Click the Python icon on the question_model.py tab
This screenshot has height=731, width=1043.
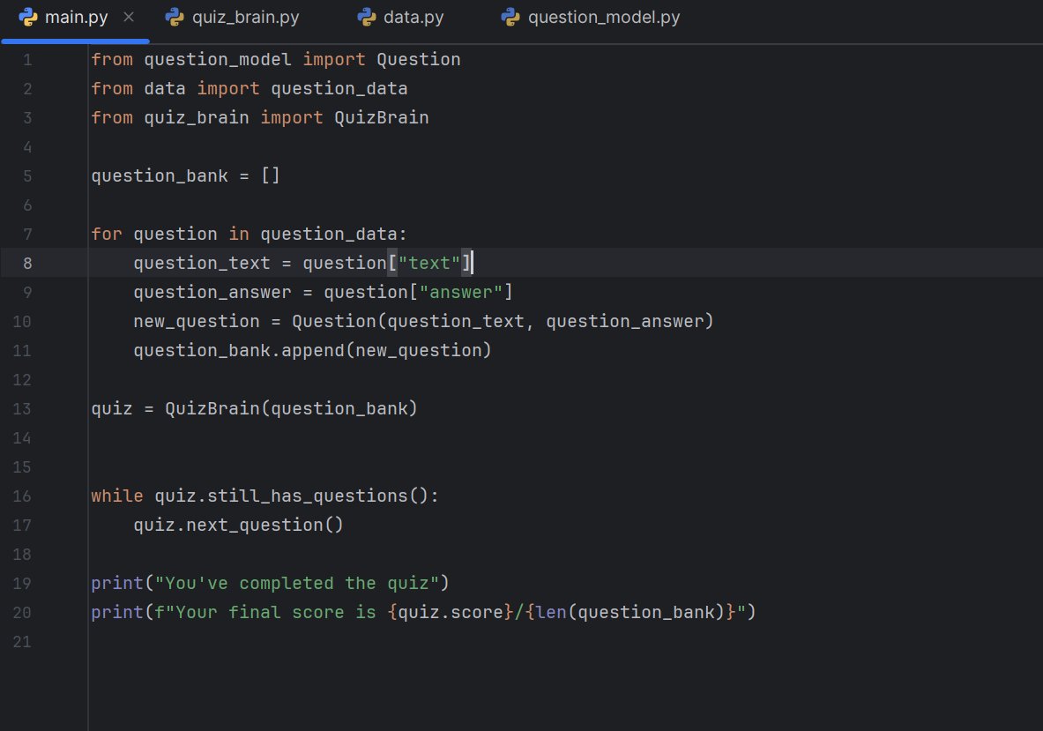click(510, 16)
